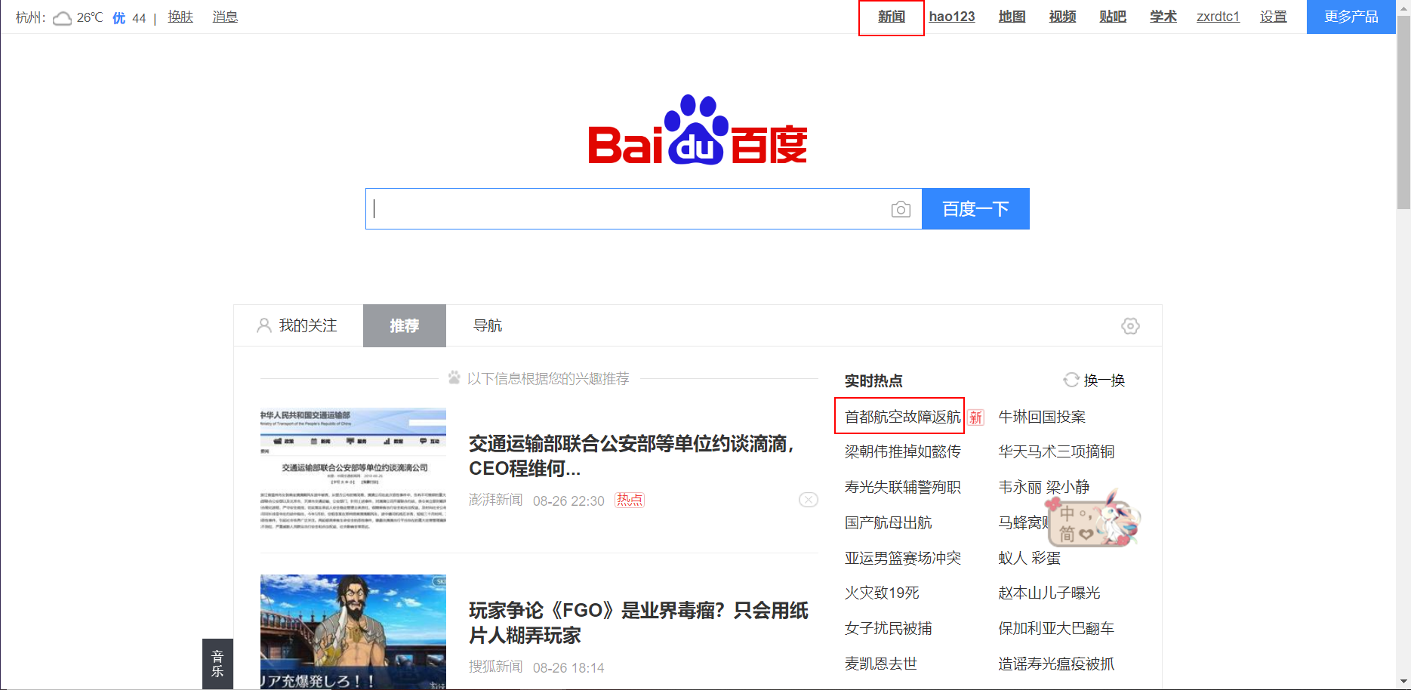This screenshot has width=1411, height=690.
Task: Open hot topic 寿光失联辅警殉职
Action: point(902,487)
